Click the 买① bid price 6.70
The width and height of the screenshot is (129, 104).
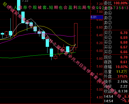click(x=124, y=33)
